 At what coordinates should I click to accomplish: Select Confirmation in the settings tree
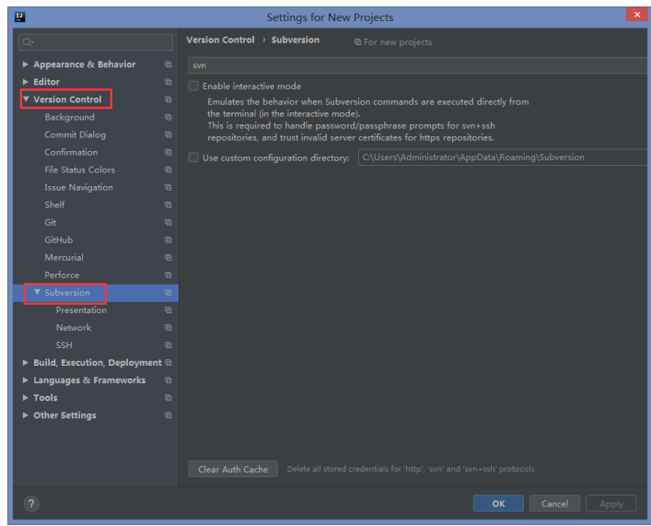(71, 152)
